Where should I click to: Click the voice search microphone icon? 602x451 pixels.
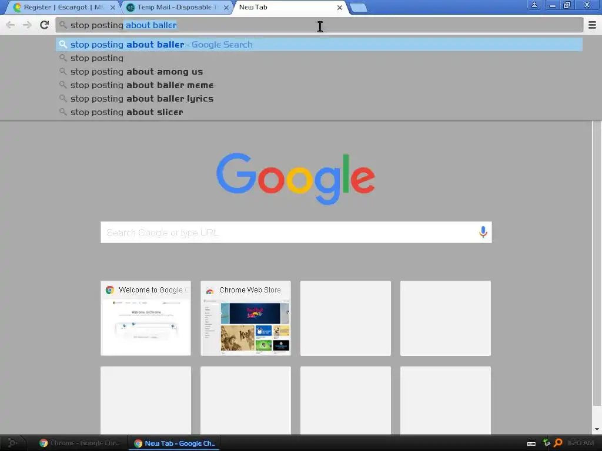(x=483, y=232)
